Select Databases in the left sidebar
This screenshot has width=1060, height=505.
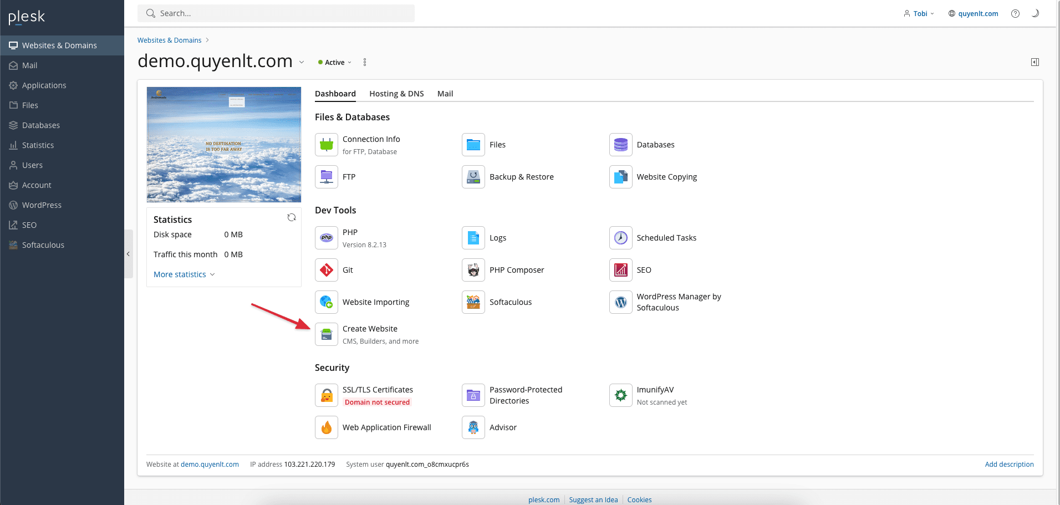pos(41,125)
